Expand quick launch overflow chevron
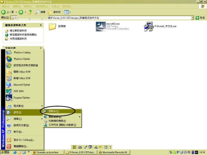Viewport: 207px width, 155px height. 29,152
